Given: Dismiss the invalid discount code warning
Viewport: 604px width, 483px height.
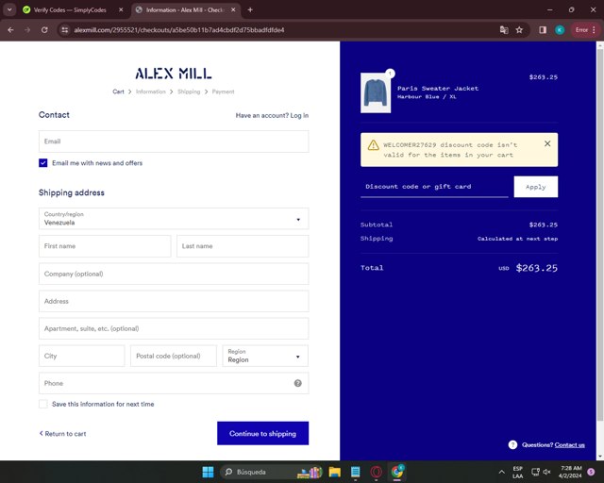Looking at the screenshot, I should 547,143.
